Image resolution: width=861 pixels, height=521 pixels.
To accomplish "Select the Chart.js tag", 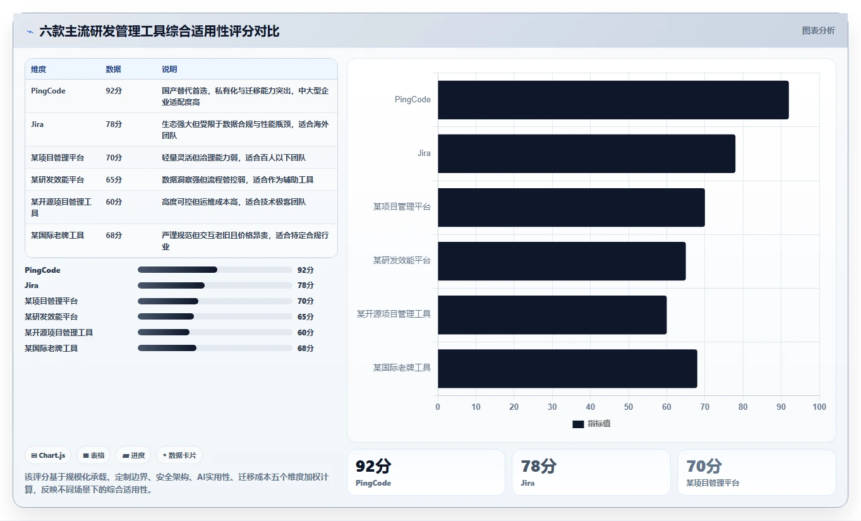I will [x=48, y=455].
